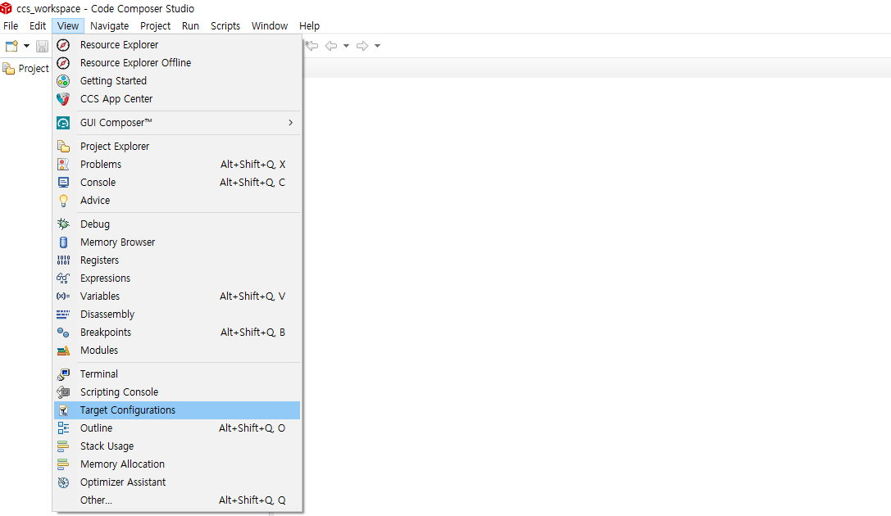Click the Stack Usage icon
Screen dimensions: 891x516
(63, 446)
